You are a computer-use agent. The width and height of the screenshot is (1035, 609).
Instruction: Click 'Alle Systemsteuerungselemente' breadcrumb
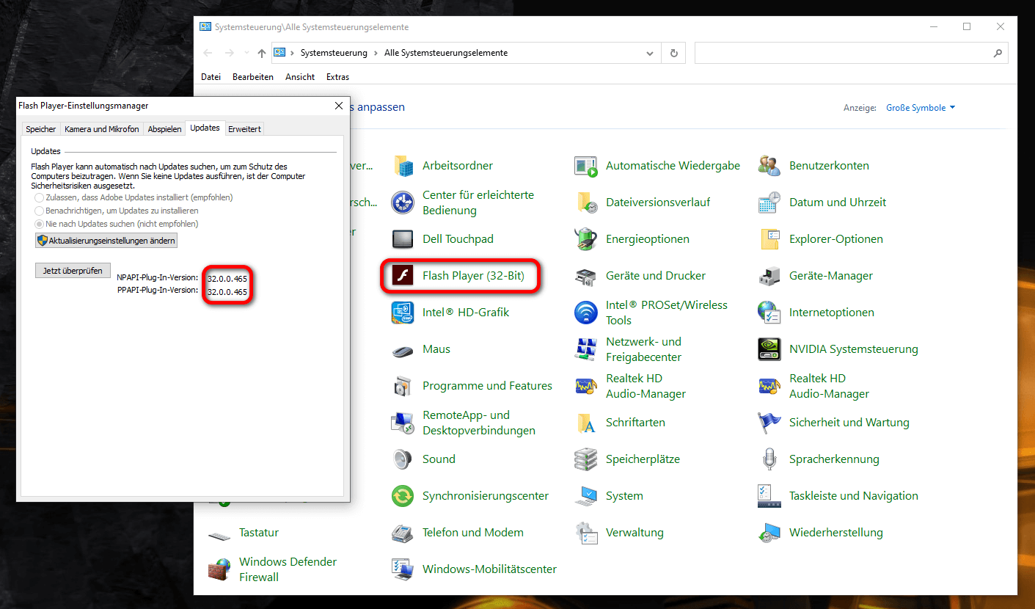click(x=446, y=53)
